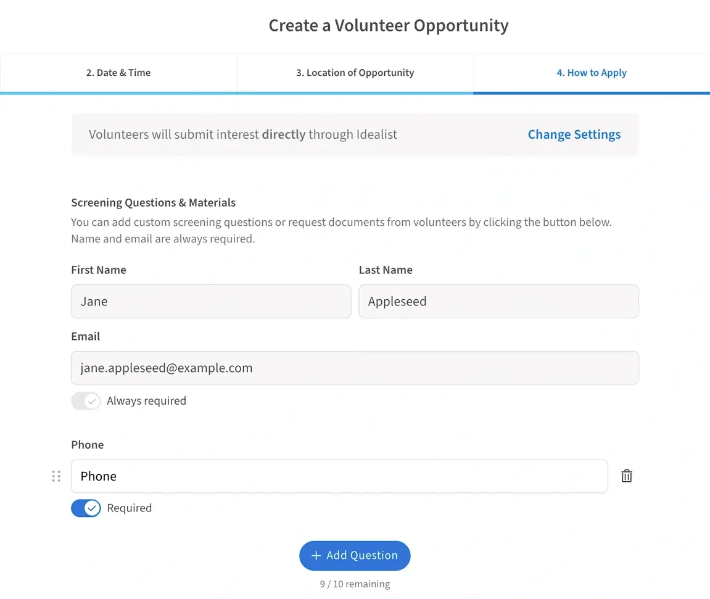
Task: Click the Always required toggle under Email
Action: click(86, 400)
